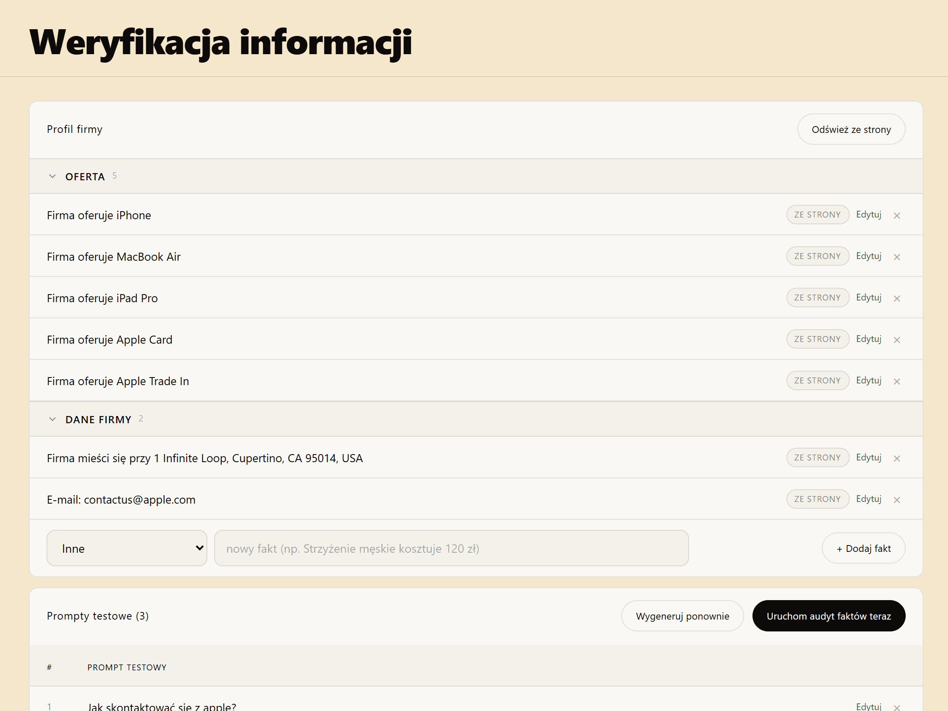Click Edytuj for 'Firma oferuje iPhone'
Screen dimensions: 948x711
868,214
